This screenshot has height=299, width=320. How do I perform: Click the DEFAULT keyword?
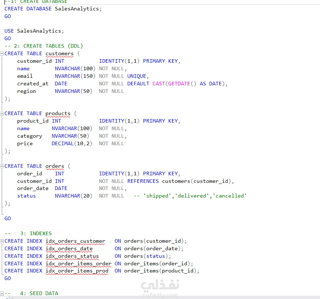[138, 84]
